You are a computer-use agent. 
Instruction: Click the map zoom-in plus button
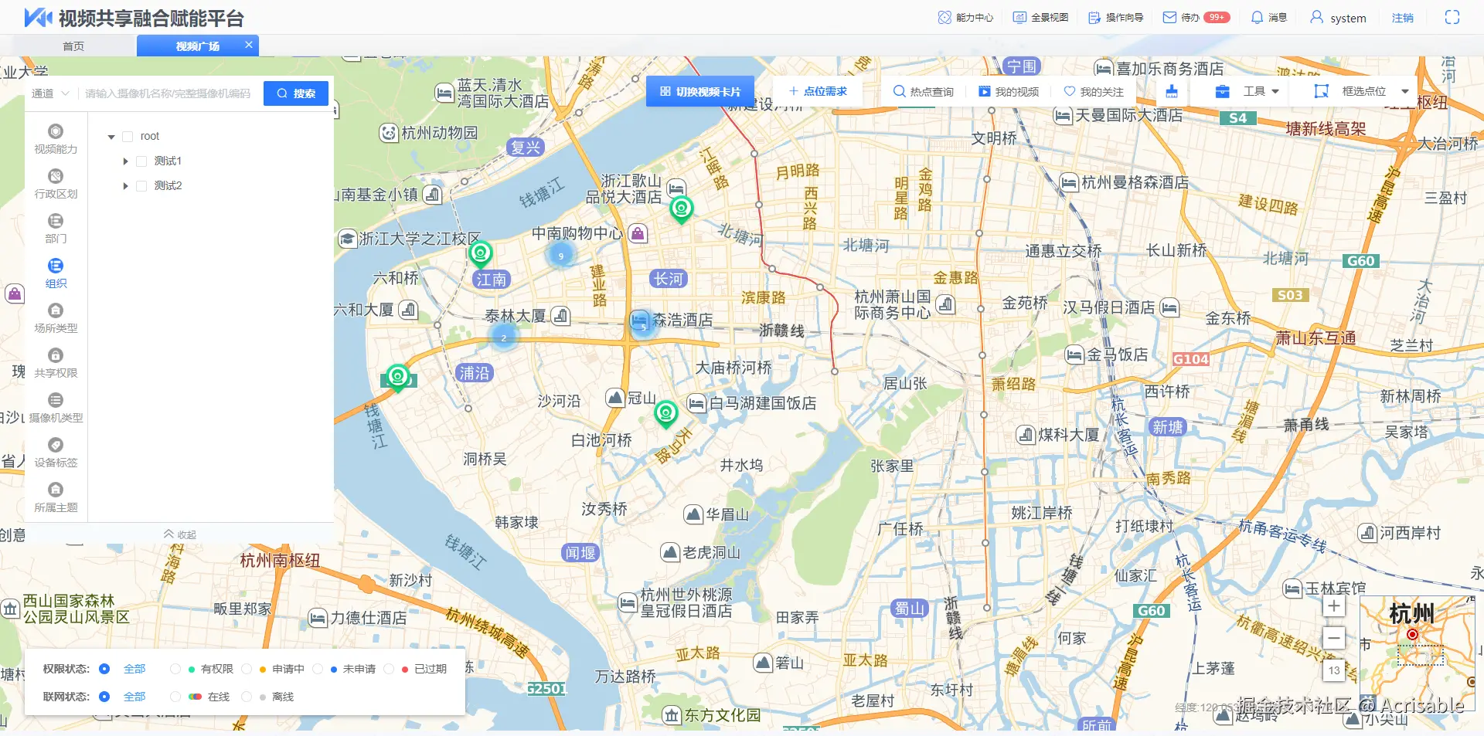click(1334, 606)
